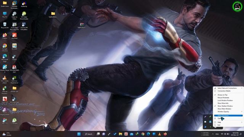Select the GeForce Experience desktop icon
244x137 pixels.
14,80
